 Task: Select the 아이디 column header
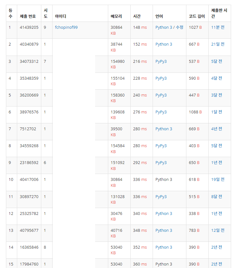click(x=60, y=16)
